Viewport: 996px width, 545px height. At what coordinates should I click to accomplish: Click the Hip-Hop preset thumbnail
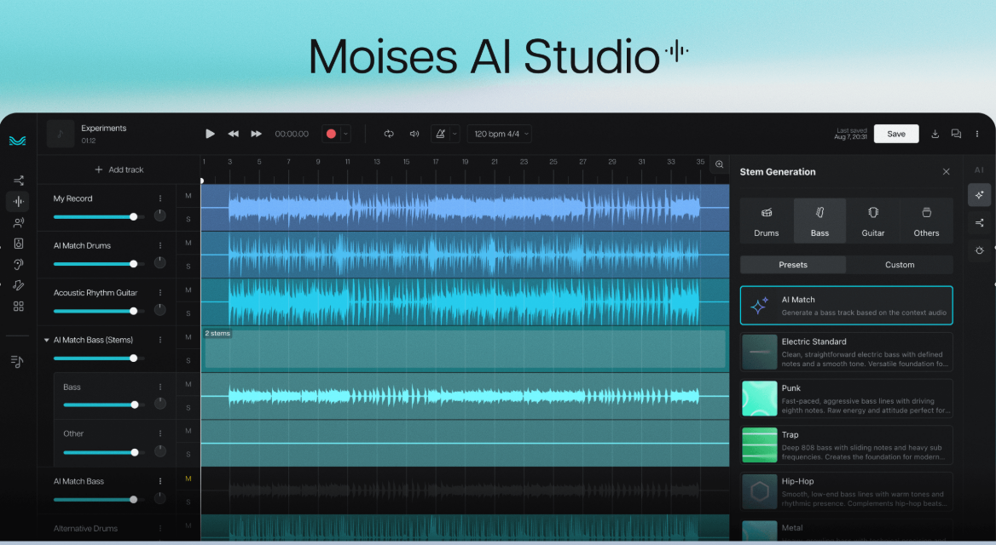tap(760, 491)
